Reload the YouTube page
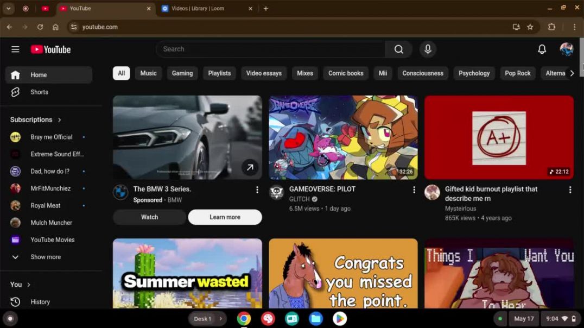The width and height of the screenshot is (584, 328). 40,27
